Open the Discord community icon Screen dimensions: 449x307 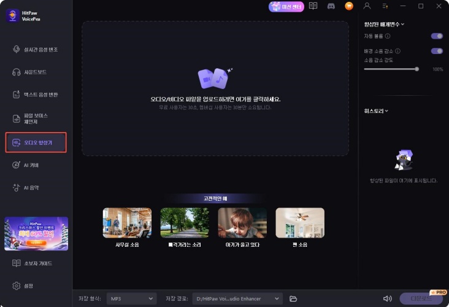point(331,6)
